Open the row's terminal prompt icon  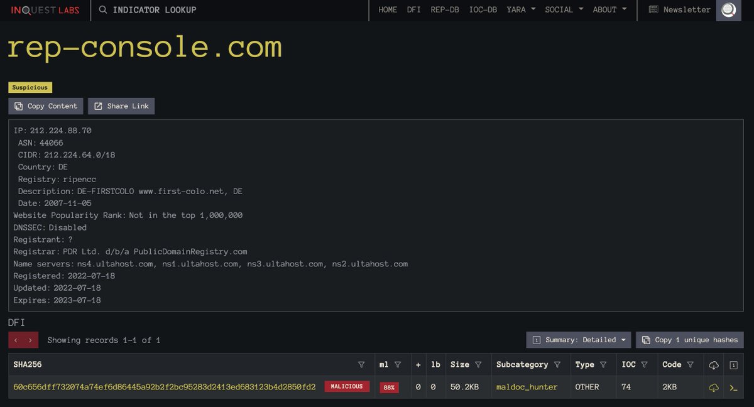[x=733, y=388]
